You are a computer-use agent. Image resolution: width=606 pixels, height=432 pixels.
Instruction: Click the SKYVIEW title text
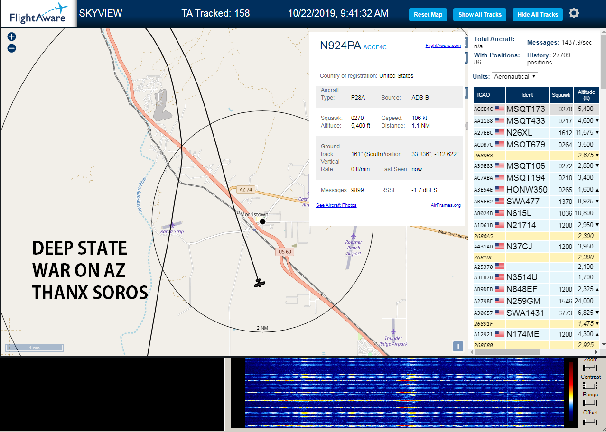[x=101, y=13]
